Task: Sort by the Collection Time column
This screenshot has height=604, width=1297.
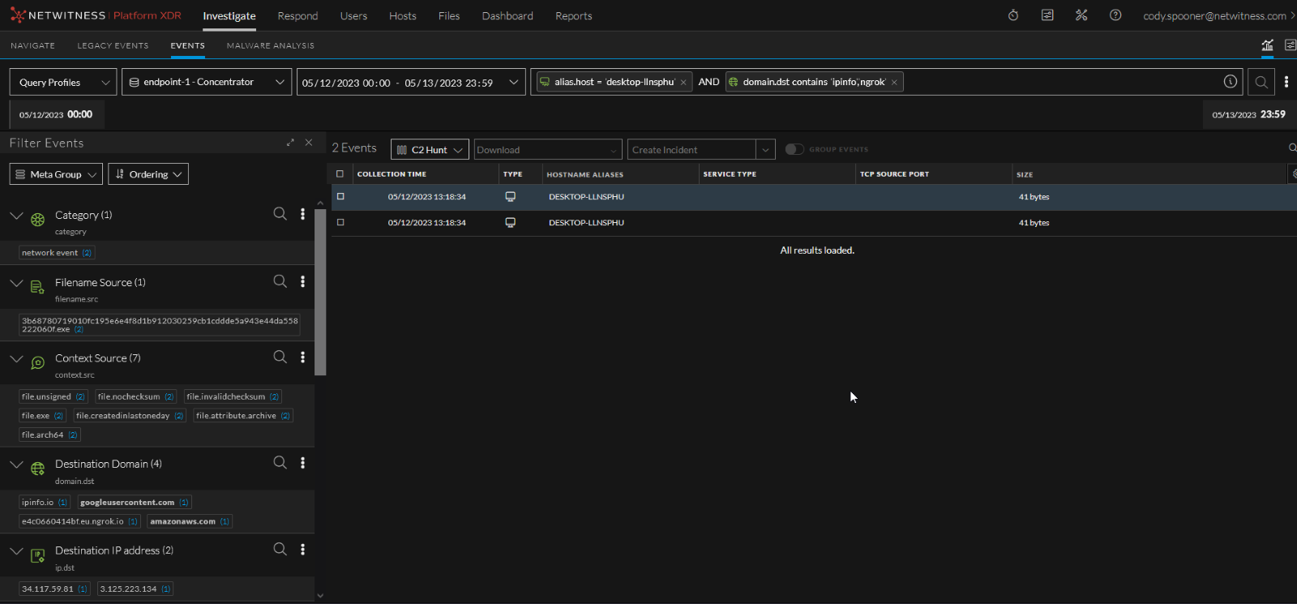Action: 392,173
